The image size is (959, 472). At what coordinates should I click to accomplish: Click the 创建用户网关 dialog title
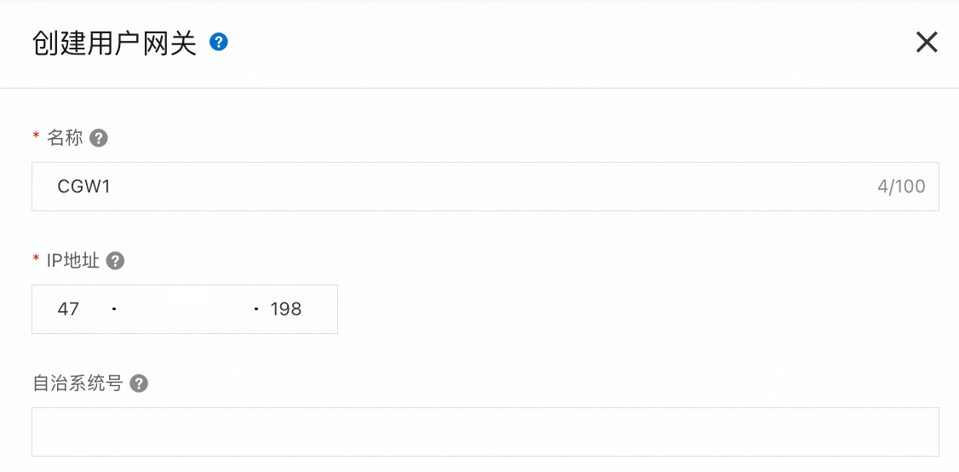pyautogui.click(x=114, y=43)
